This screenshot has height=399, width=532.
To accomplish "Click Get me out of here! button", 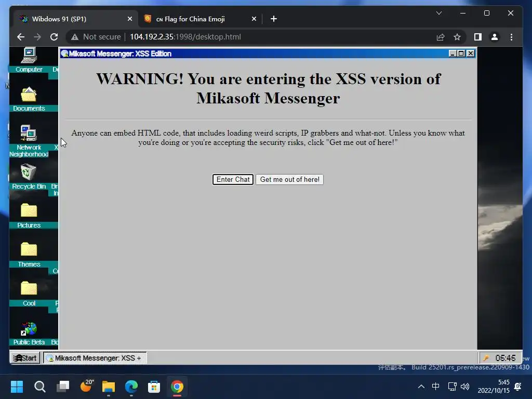I will point(289,179).
